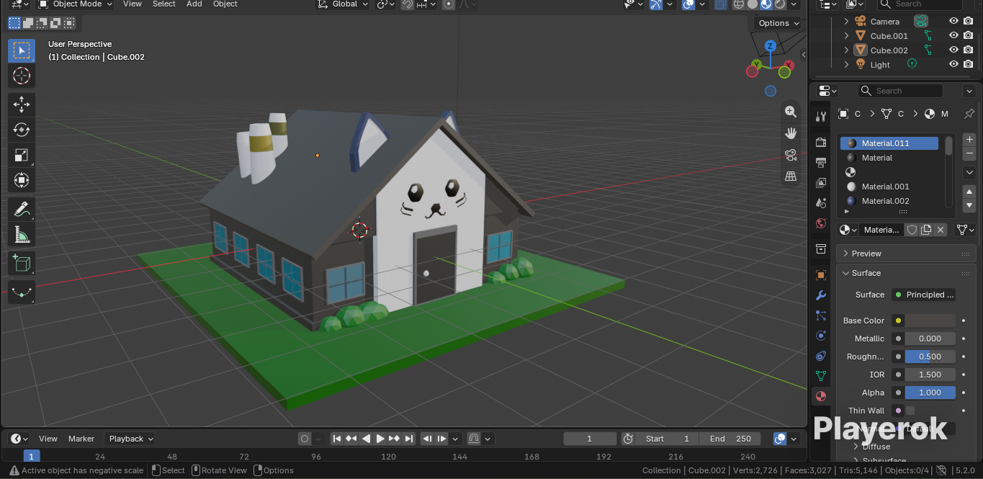This screenshot has height=479, width=983.
Task: Hide Cube.001 in viewport with eye icon
Action: tap(953, 36)
